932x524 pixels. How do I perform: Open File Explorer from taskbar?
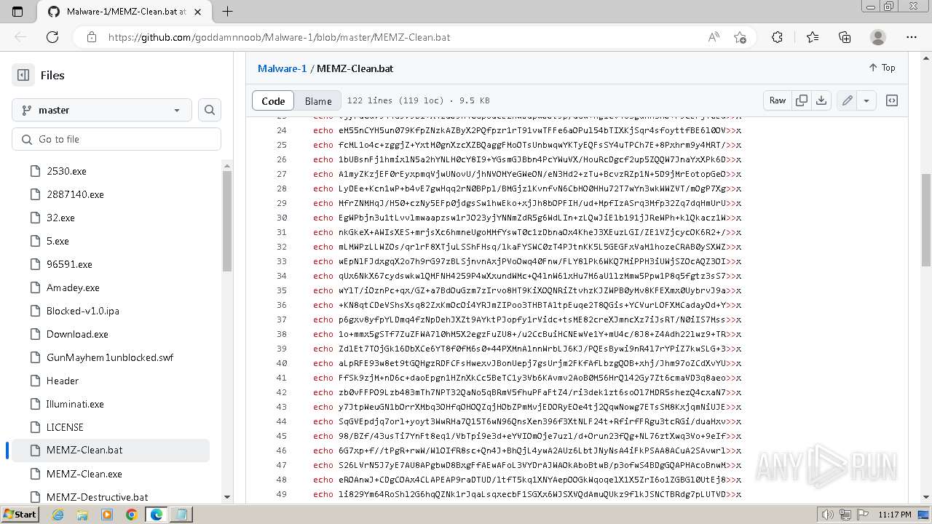tap(82, 515)
